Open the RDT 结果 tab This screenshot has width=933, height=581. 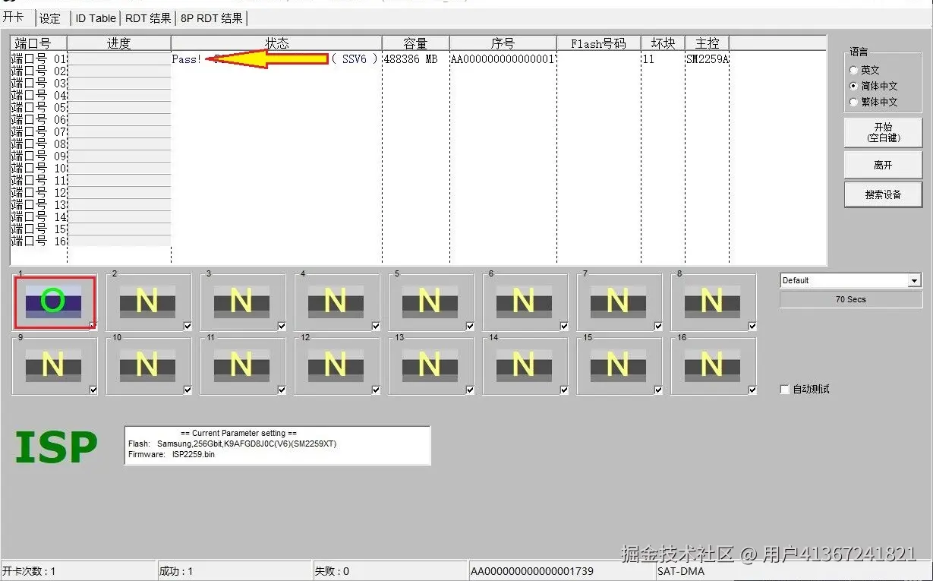click(x=148, y=18)
